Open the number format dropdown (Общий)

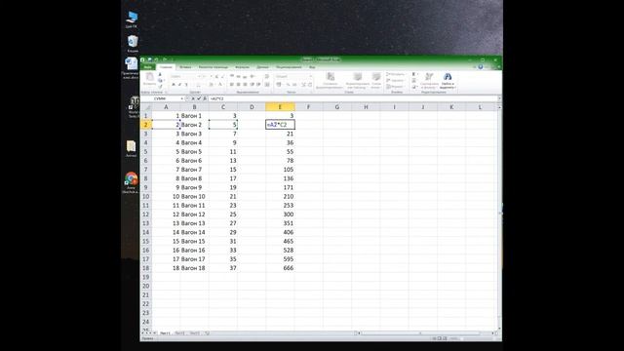tap(310, 76)
